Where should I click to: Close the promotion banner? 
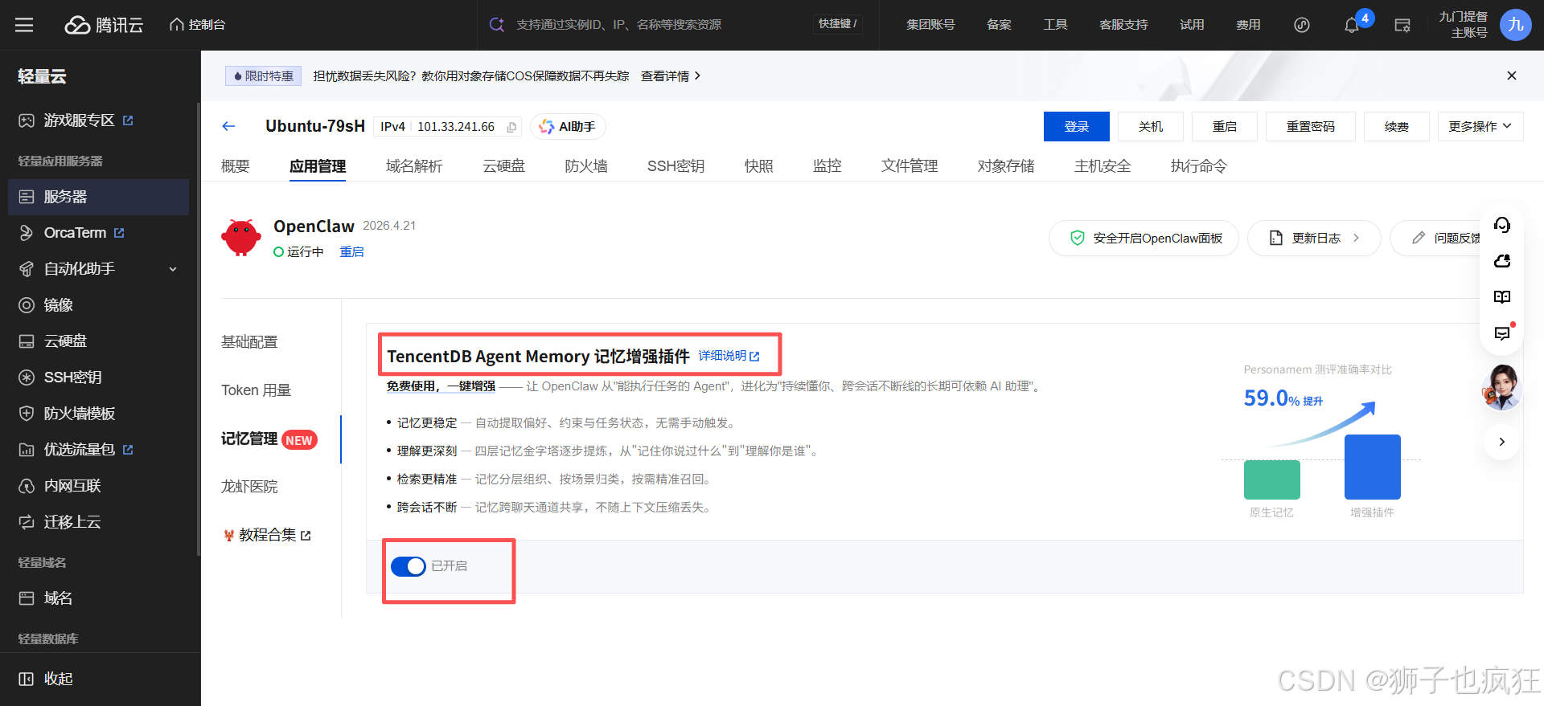(1512, 75)
